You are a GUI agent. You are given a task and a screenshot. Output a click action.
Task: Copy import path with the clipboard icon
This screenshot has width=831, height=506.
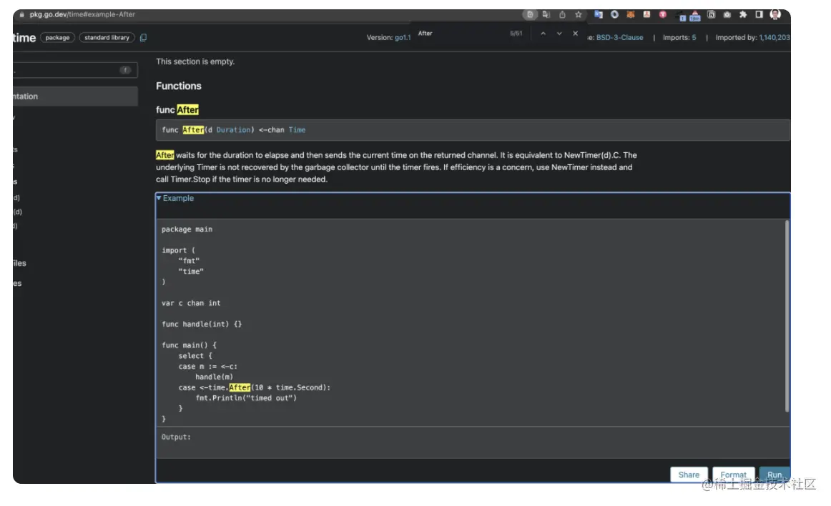click(143, 38)
